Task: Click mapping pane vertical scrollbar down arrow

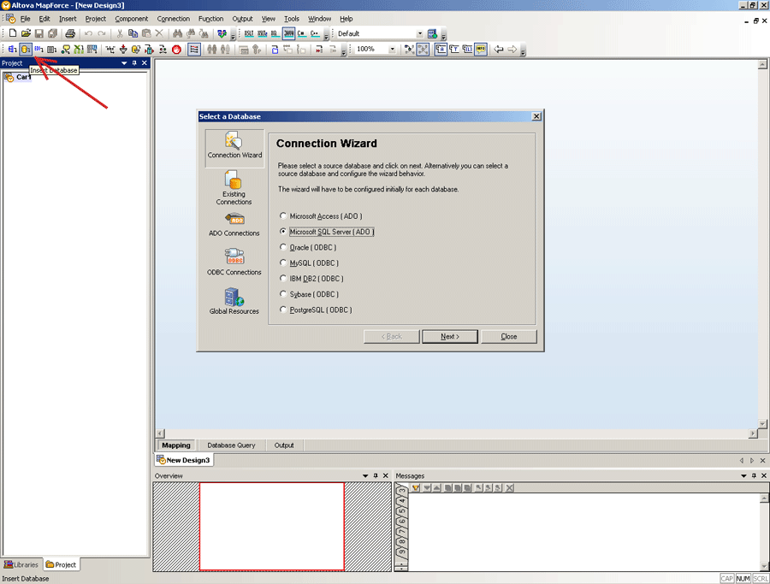Action: pos(762,423)
